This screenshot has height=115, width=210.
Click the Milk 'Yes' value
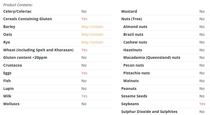click(x=84, y=96)
